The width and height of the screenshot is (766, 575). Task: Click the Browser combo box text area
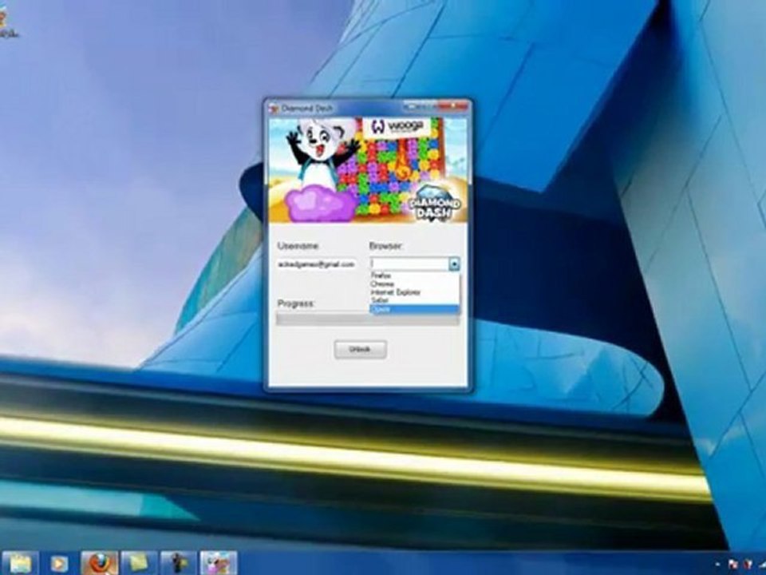click(409, 264)
